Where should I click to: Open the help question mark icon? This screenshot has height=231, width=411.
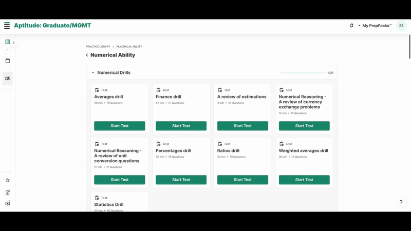click(x=401, y=203)
